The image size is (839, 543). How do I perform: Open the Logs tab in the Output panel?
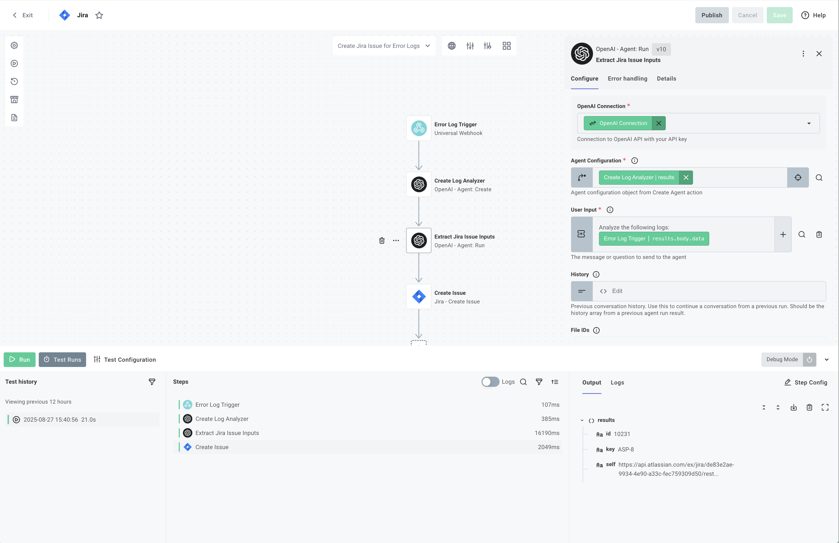pos(617,382)
